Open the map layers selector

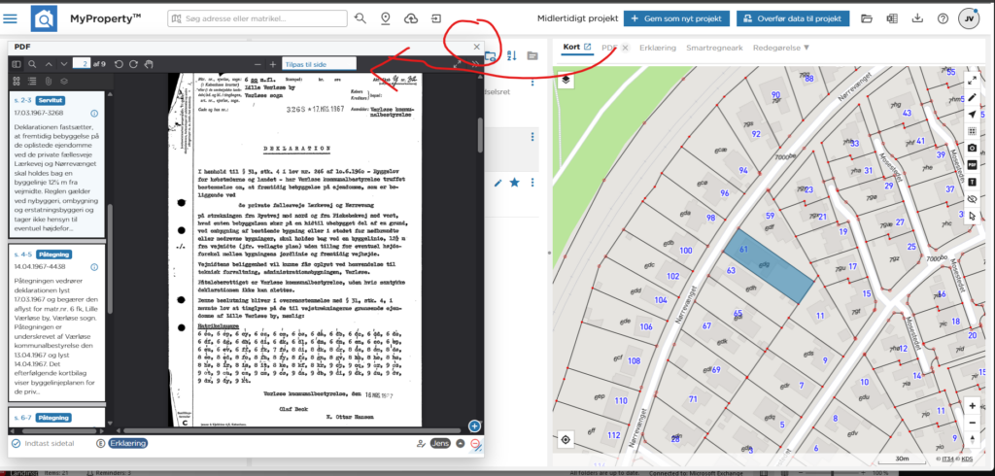point(566,81)
